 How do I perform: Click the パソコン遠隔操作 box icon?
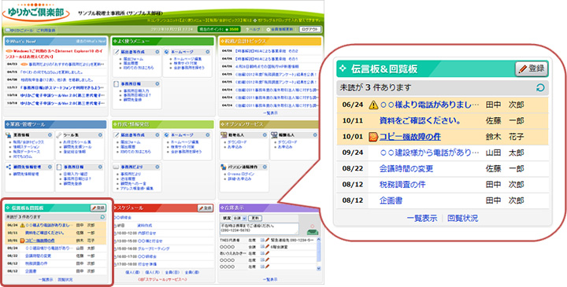[224, 167]
